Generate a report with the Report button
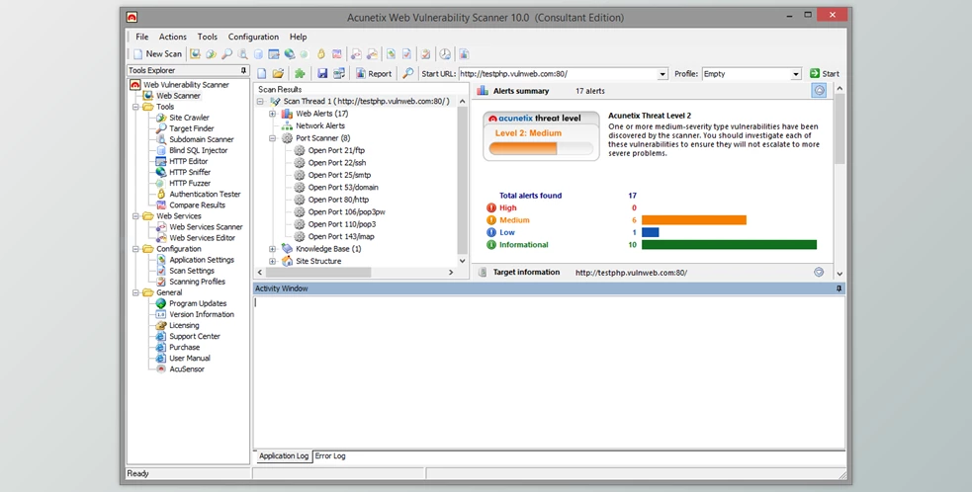The height and width of the screenshot is (492, 972). click(x=373, y=74)
